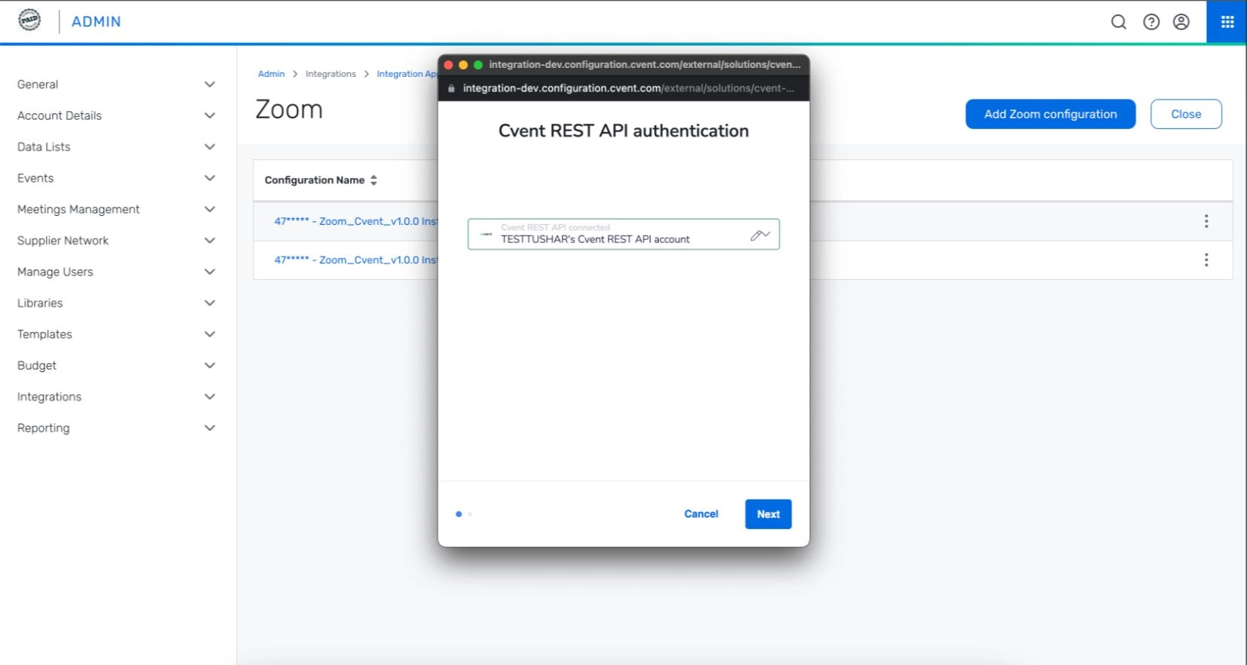Click the Cvent logo in the header

pos(29,20)
